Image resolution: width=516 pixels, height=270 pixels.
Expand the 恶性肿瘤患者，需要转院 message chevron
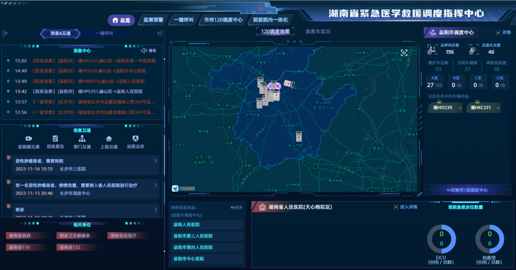pyautogui.click(x=156, y=161)
